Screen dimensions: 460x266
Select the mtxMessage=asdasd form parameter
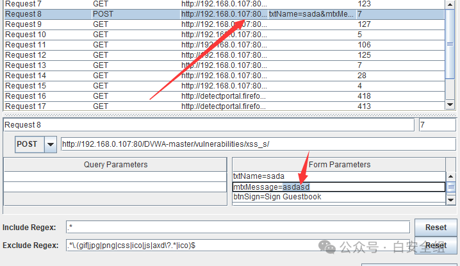339,187
